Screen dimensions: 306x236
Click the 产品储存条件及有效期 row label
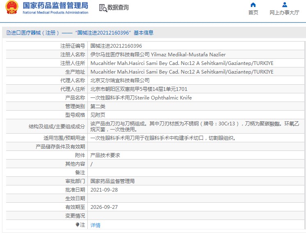tap(60, 147)
